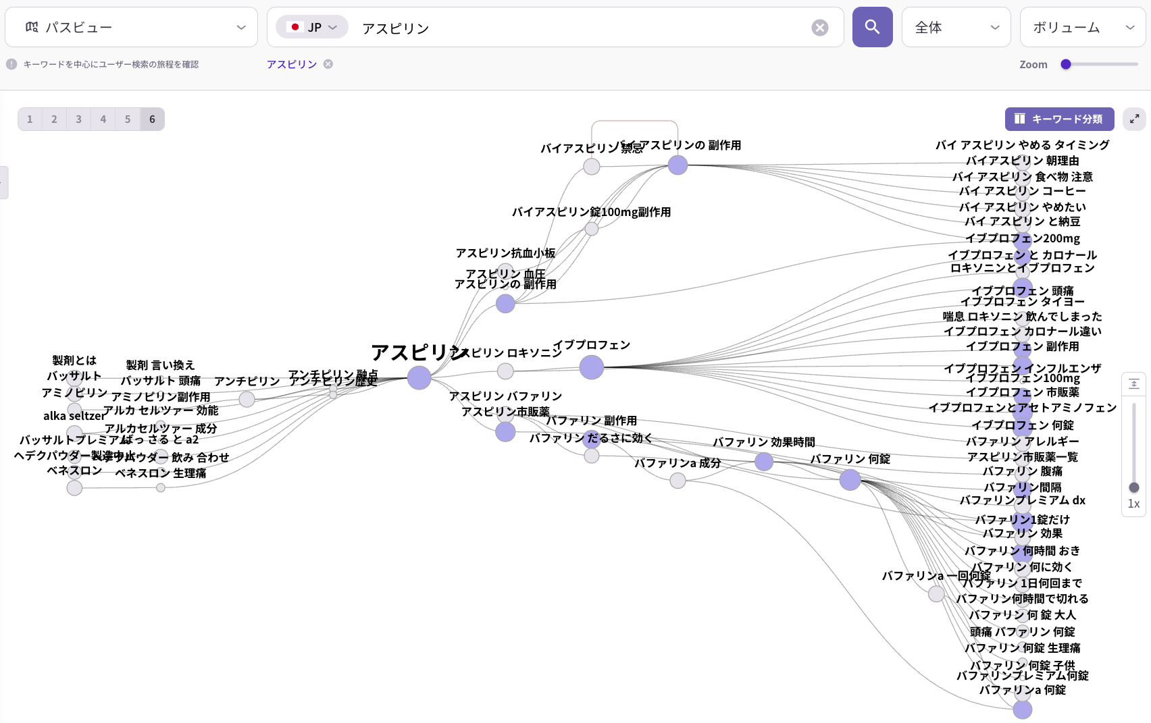This screenshot has width=1151, height=723.
Task: Click the イブプロフェン node circle
Action: point(591,367)
